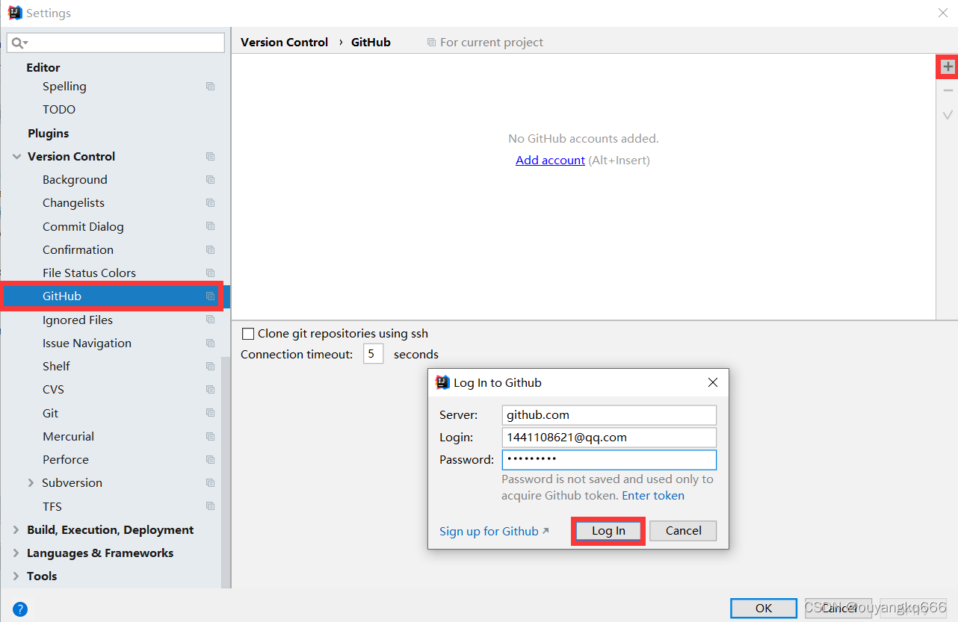Click project-level icon beside Git
The width and height of the screenshot is (958, 622).
211,413
